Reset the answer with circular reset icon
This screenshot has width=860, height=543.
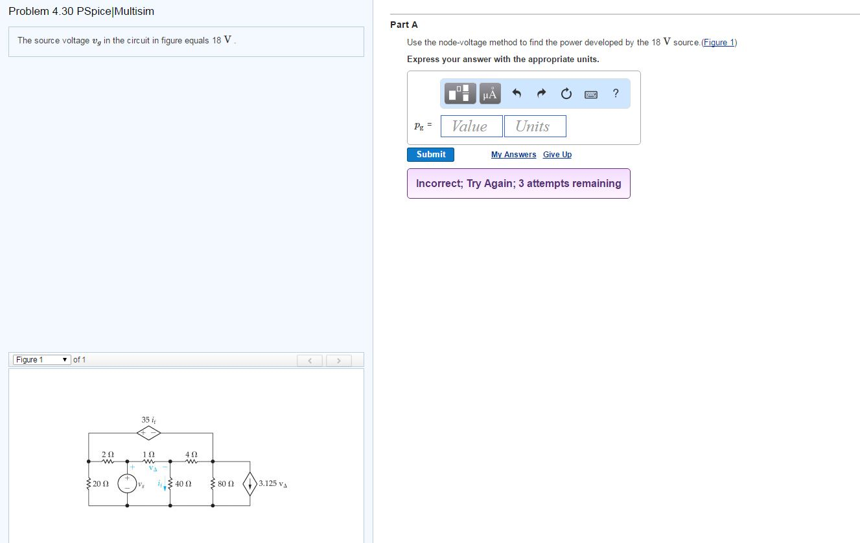pos(565,93)
